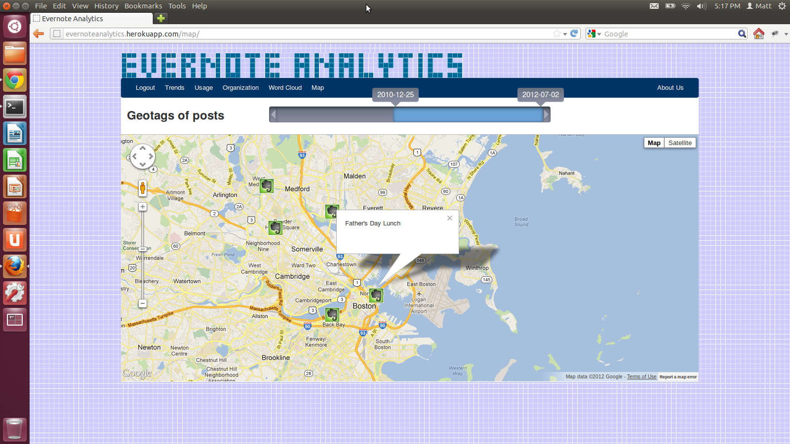Image resolution: width=790 pixels, height=444 pixels.
Task: Click the 2012-07-02 end date handle label
Action: coord(541,95)
